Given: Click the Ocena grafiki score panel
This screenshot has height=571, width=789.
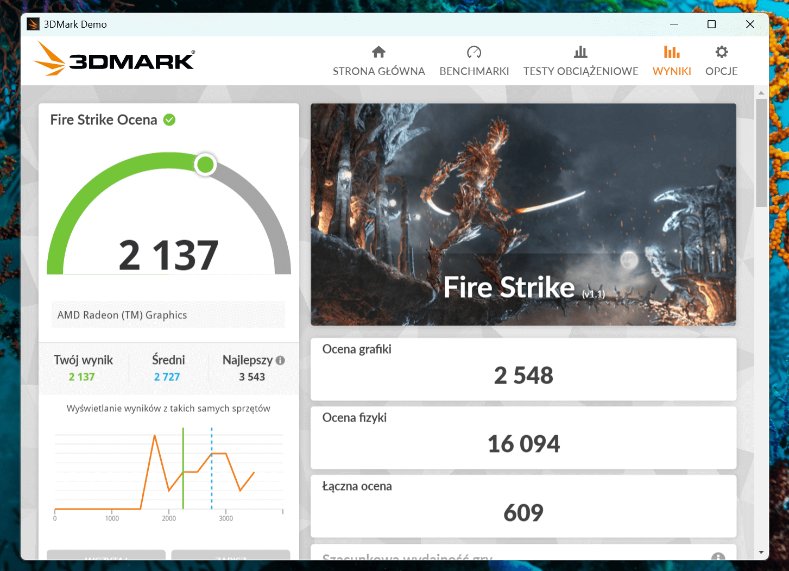Looking at the screenshot, I should coord(523,369).
